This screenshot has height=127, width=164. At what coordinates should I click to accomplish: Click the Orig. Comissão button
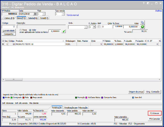pyautogui.click(x=153, y=92)
